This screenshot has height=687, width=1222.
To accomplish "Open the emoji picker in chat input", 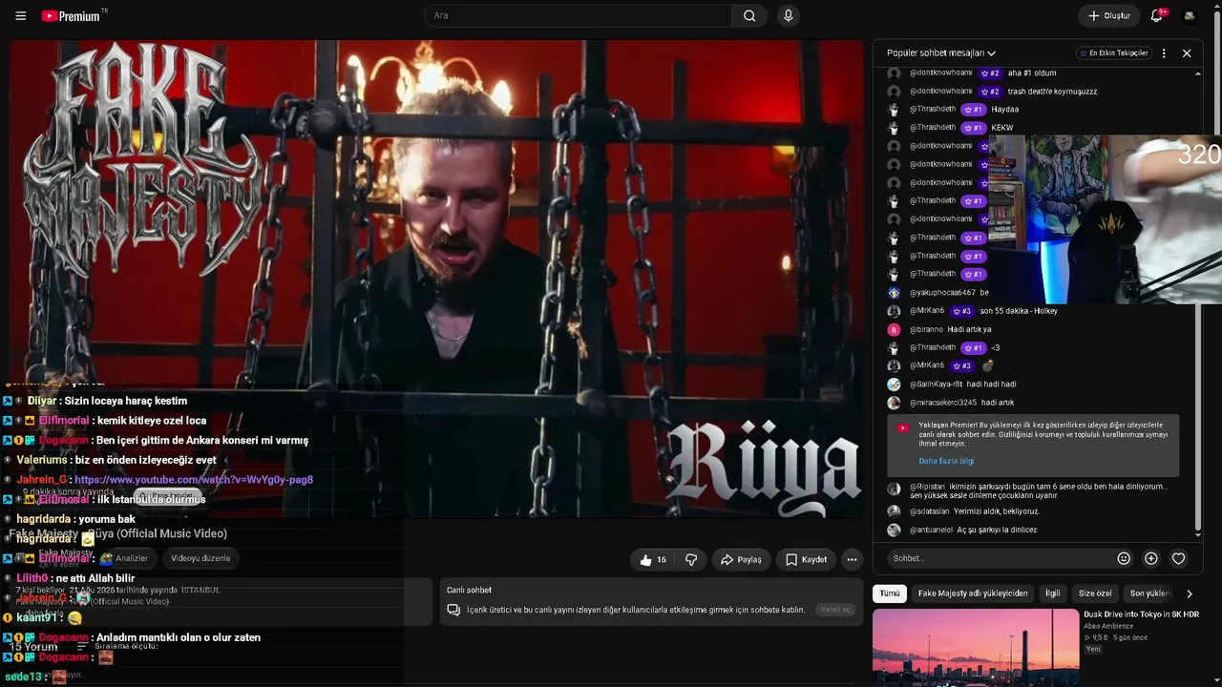I will click(1124, 558).
